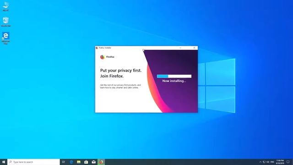Launch Edge from the taskbar
This screenshot has width=293, height=165.
tap(71, 162)
